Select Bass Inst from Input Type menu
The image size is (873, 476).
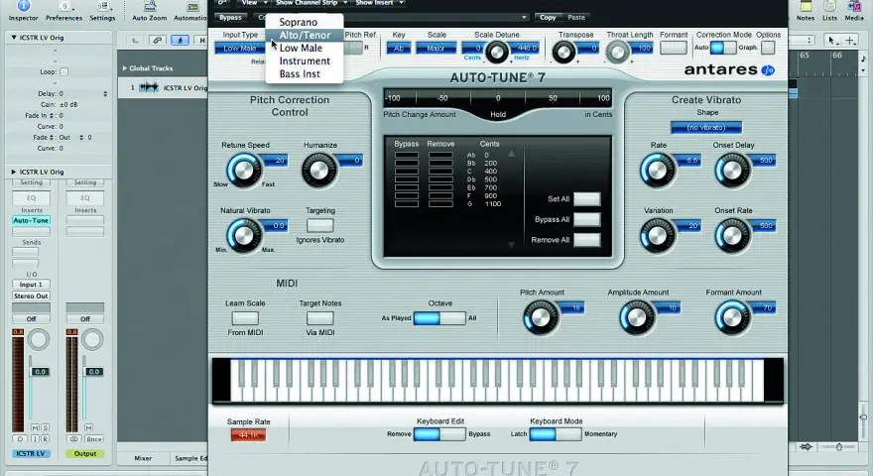304,73
